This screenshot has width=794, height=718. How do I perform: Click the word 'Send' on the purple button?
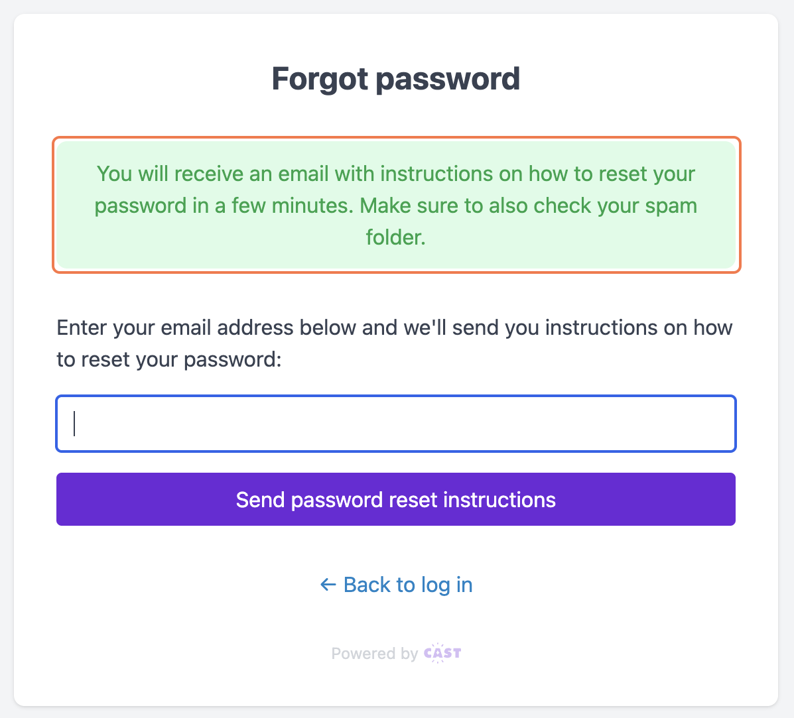[260, 499]
